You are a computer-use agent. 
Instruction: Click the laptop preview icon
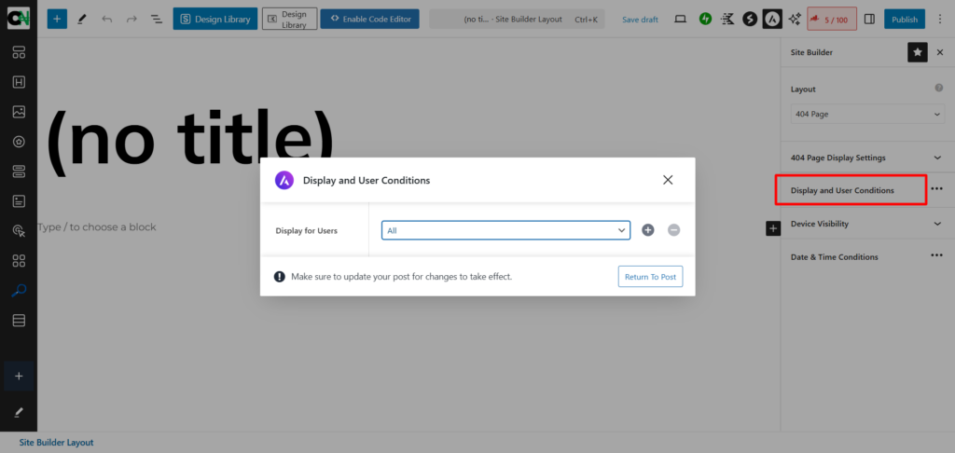point(680,19)
